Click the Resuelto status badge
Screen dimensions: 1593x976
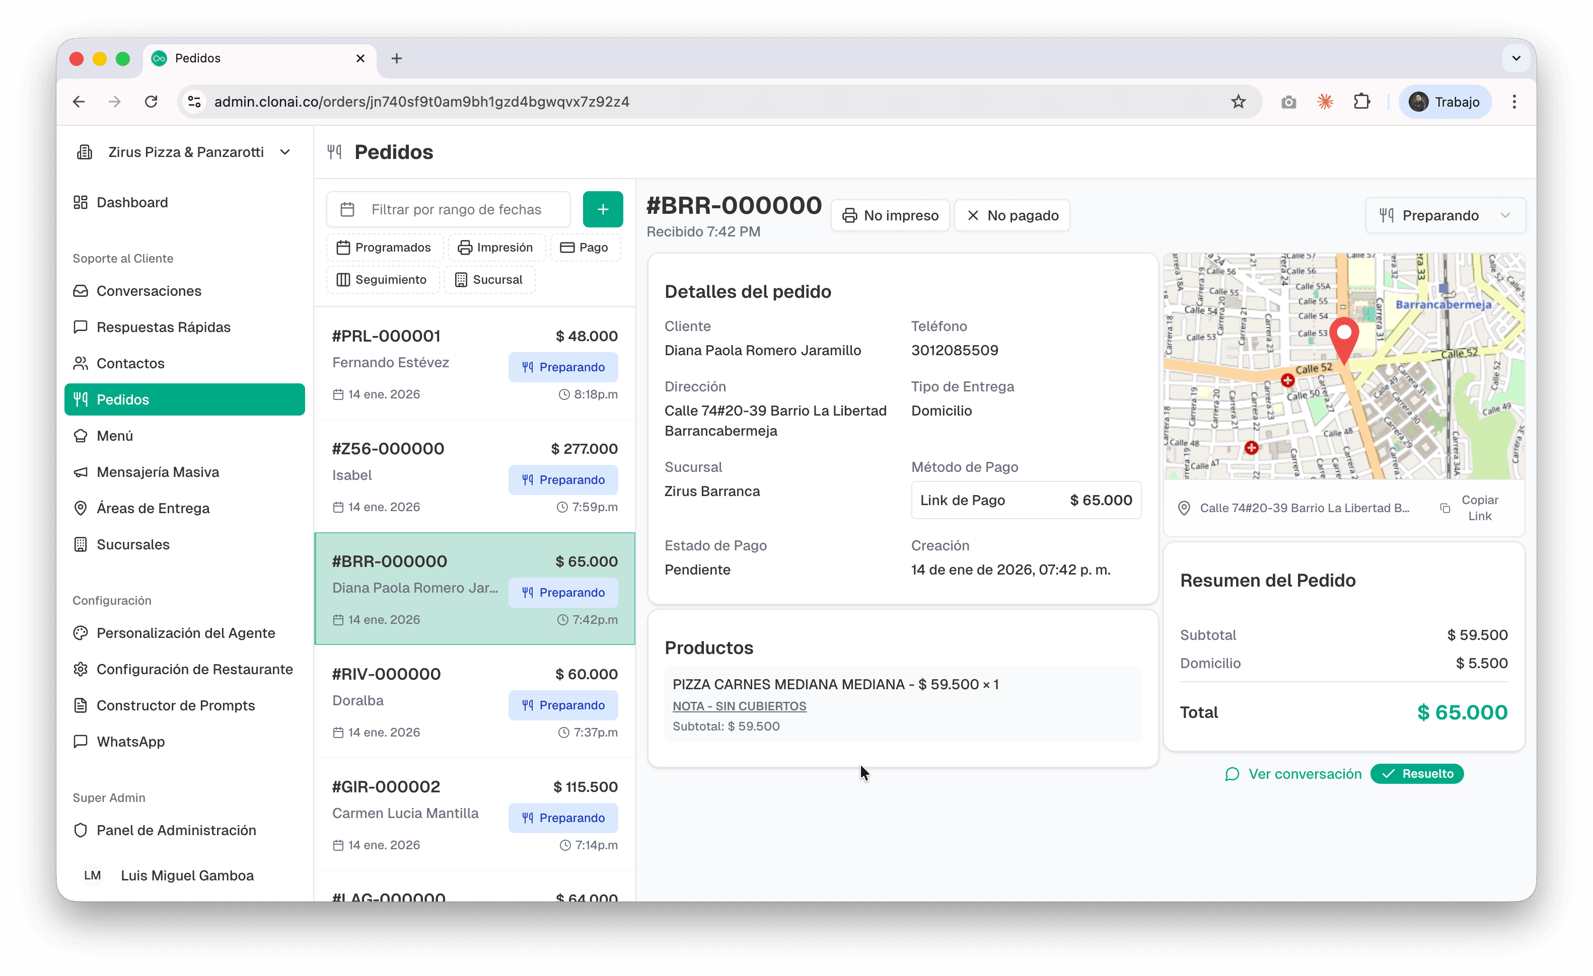(1417, 774)
